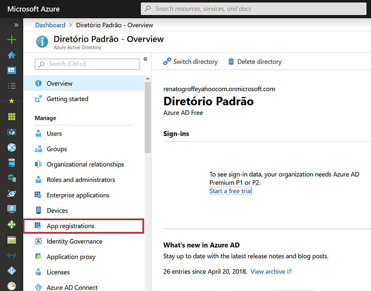This screenshot has width=371, height=291.
Task: Open Licenses menu item
Action: click(x=84, y=272)
